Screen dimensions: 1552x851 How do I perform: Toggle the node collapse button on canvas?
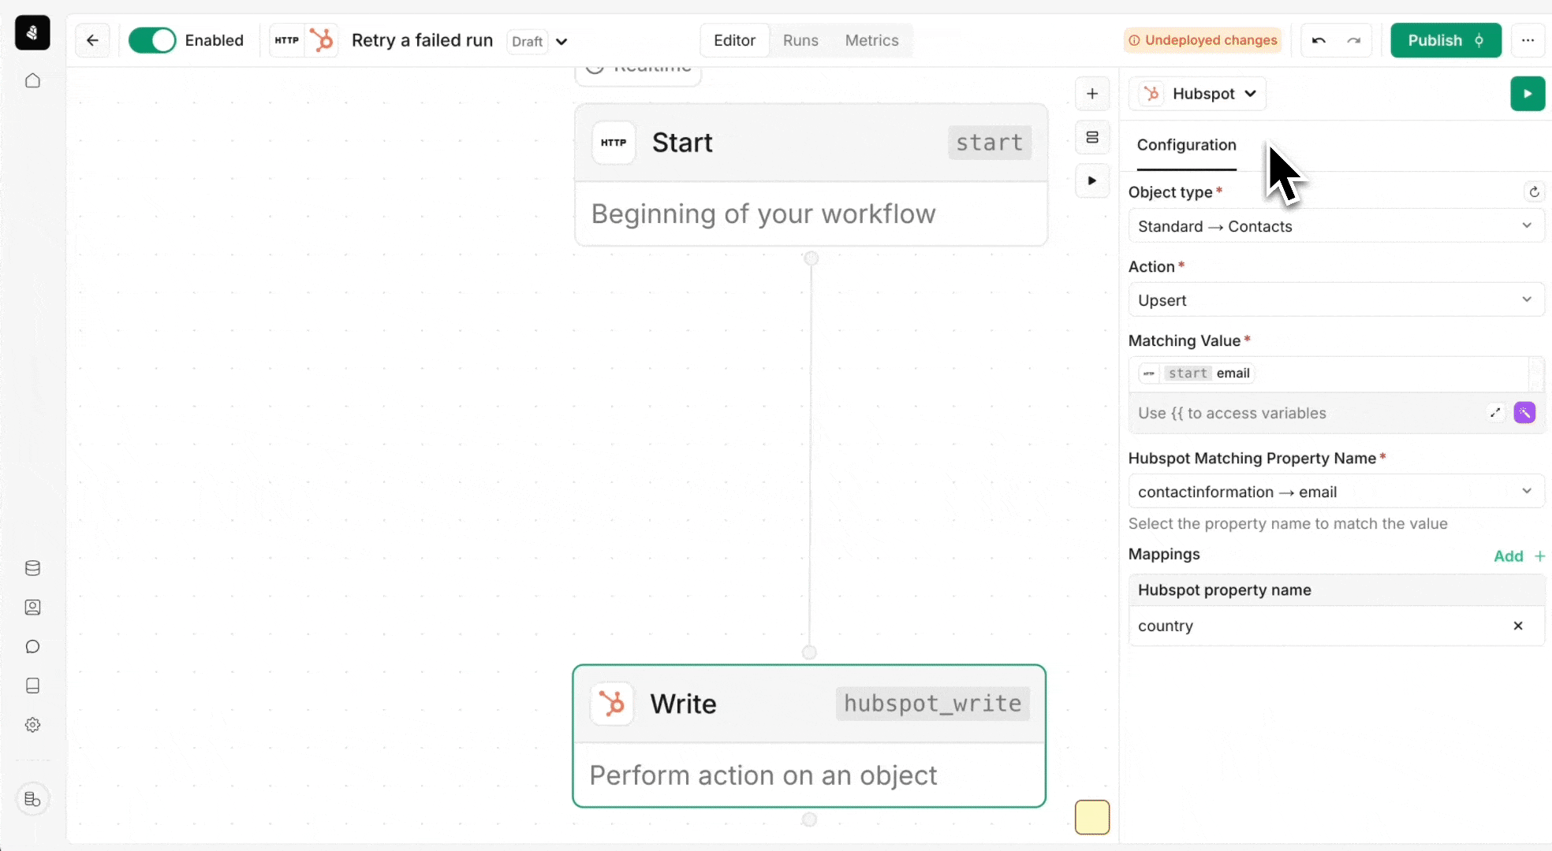coord(1091,137)
